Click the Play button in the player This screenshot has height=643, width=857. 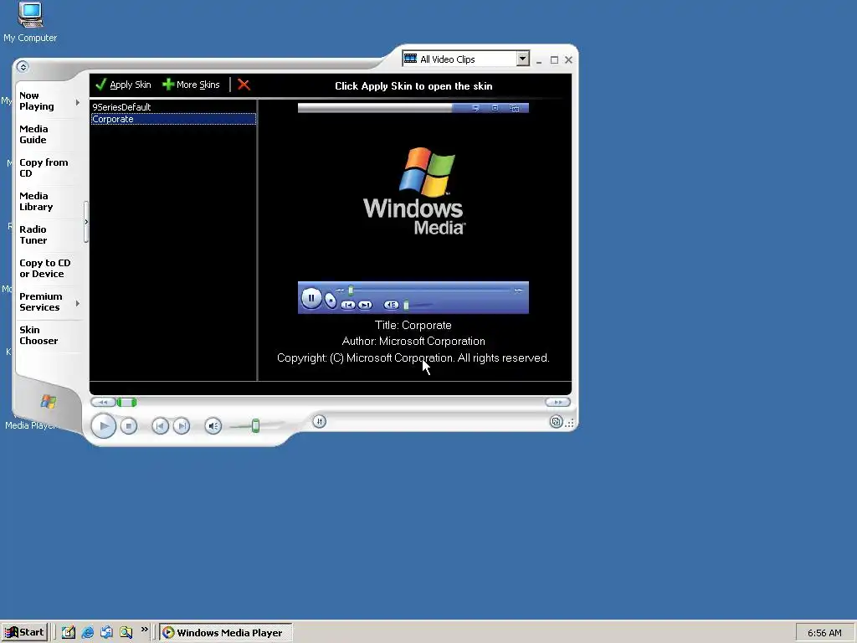pyautogui.click(x=103, y=426)
